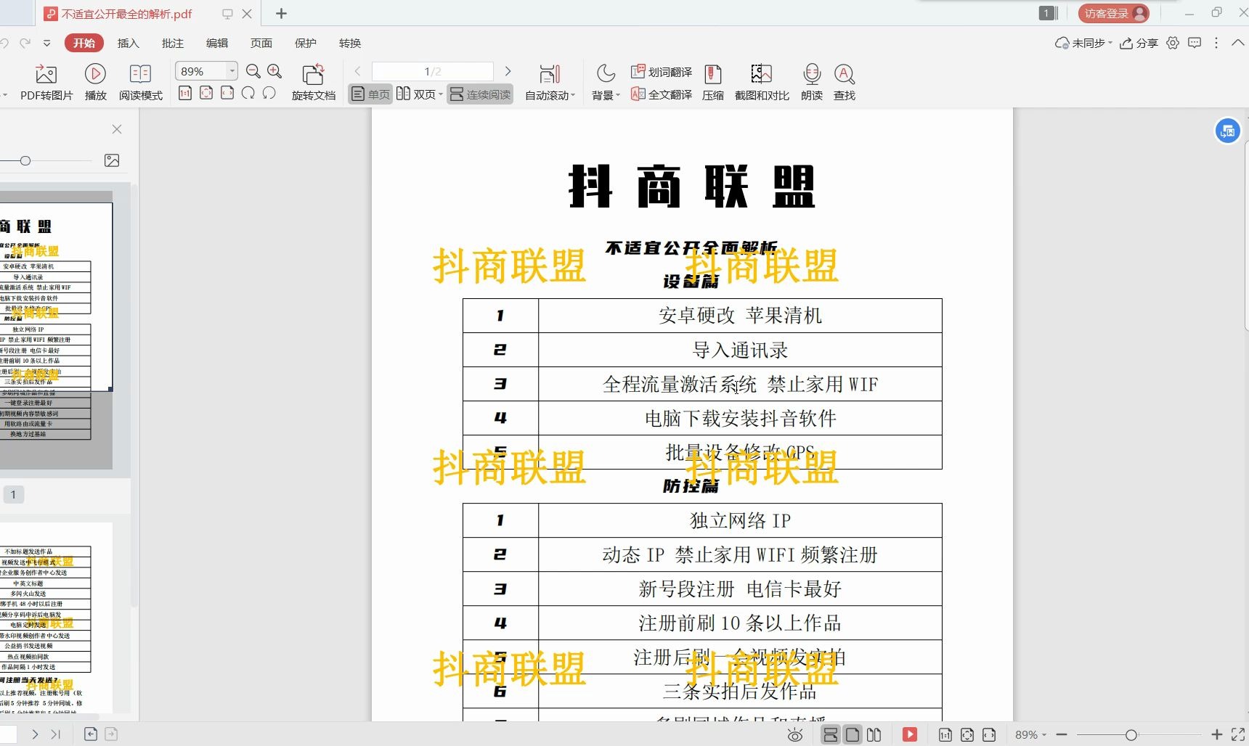Open the 旋转文档 rotate document tool
Viewport: 1249px width, 746px height.
(x=314, y=82)
